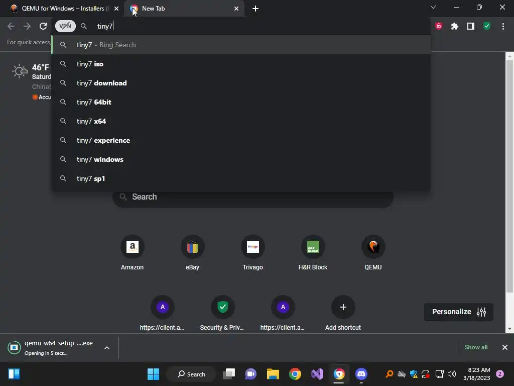This screenshot has width=514, height=386.
Task: Click Add shortcut plus tile
Action: pyautogui.click(x=343, y=313)
